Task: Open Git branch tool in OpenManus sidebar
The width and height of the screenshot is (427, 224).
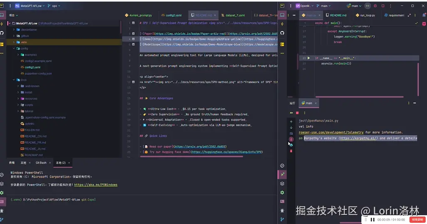Action: 282,219
